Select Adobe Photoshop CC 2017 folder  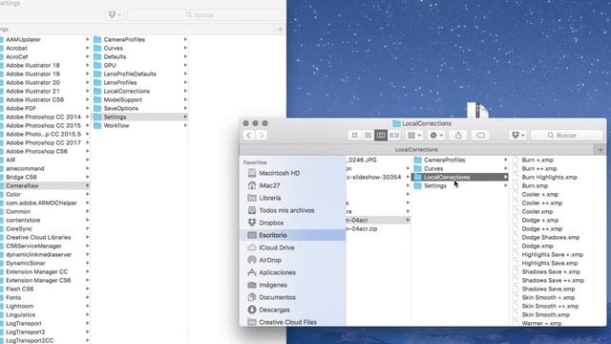pos(43,142)
